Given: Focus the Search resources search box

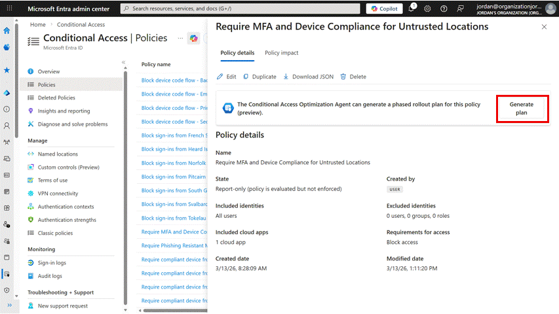Looking at the screenshot, I should 241,9.
